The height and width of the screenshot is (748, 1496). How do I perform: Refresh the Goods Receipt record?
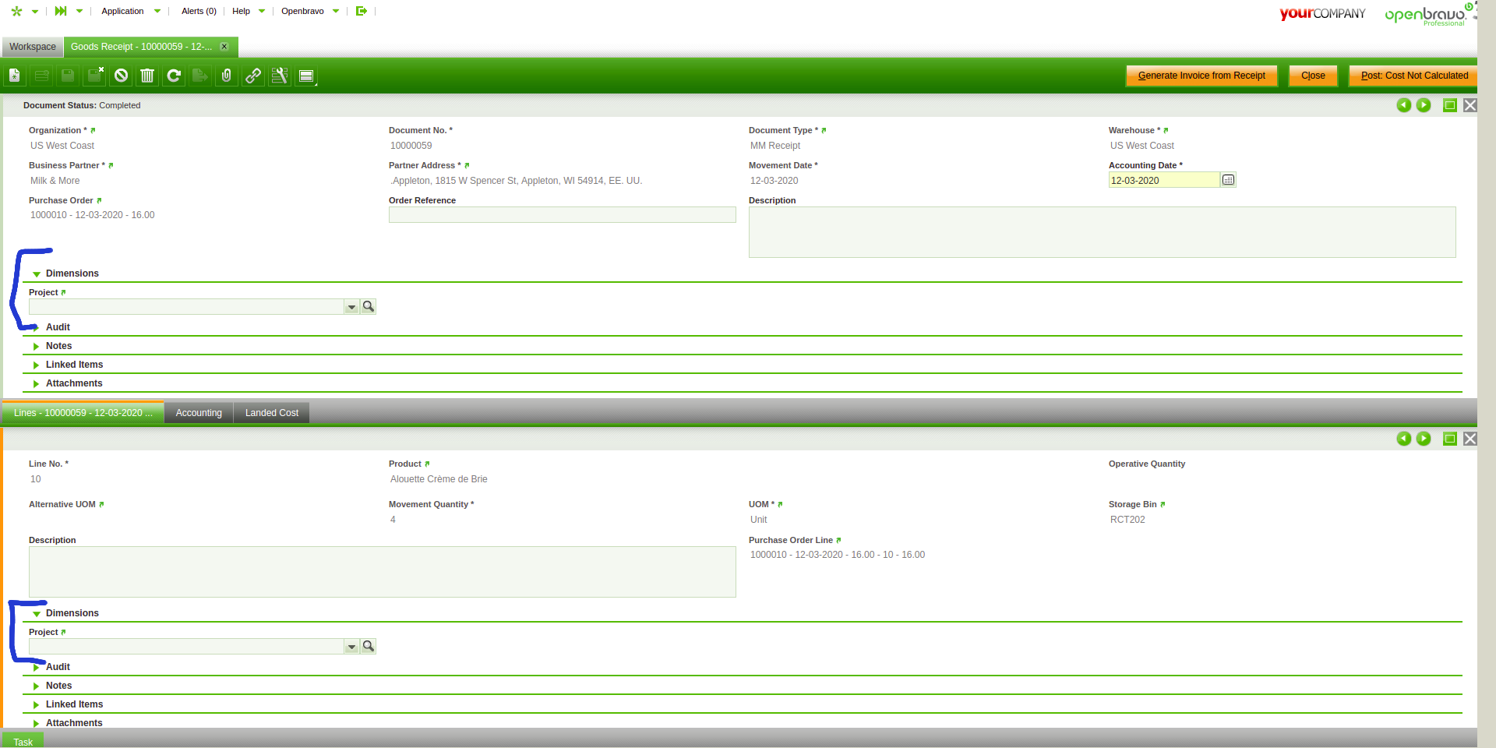(174, 76)
